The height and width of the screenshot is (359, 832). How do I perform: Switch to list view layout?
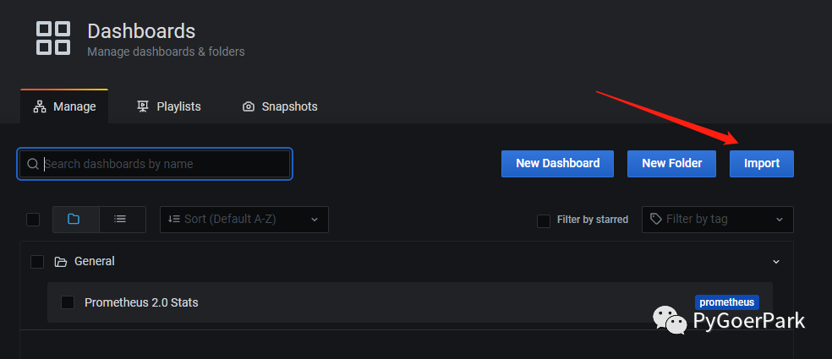(x=121, y=219)
